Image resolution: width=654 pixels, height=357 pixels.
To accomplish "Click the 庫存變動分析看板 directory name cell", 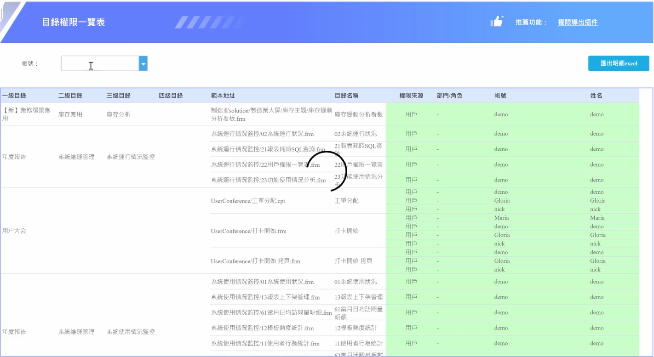I will tap(359, 114).
